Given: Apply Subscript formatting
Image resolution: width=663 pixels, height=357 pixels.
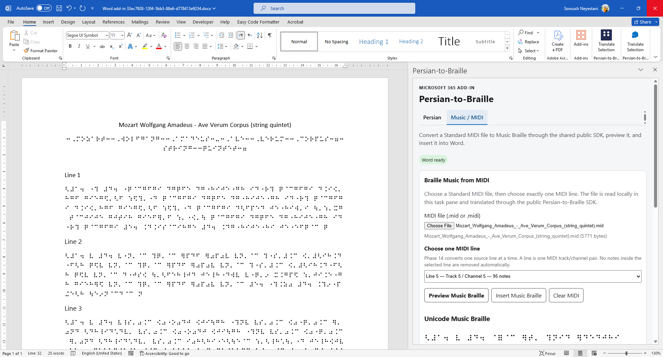Looking at the screenshot, I should (x=112, y=46).
